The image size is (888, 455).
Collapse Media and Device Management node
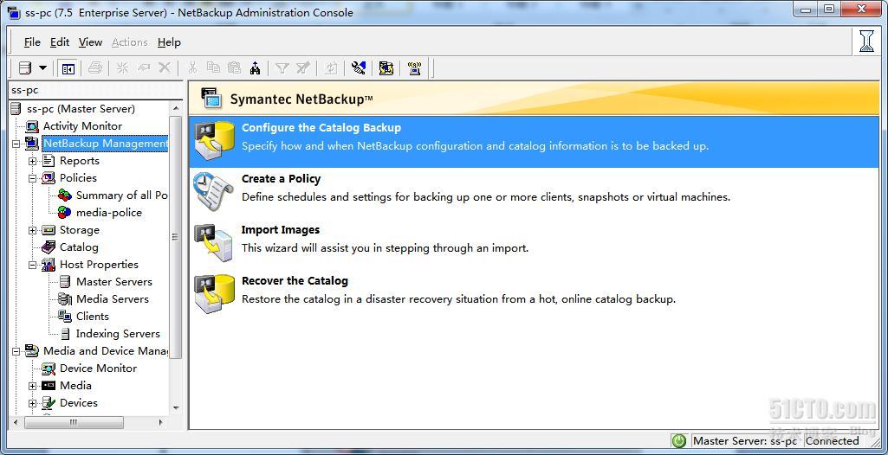(x=16, y=351)
